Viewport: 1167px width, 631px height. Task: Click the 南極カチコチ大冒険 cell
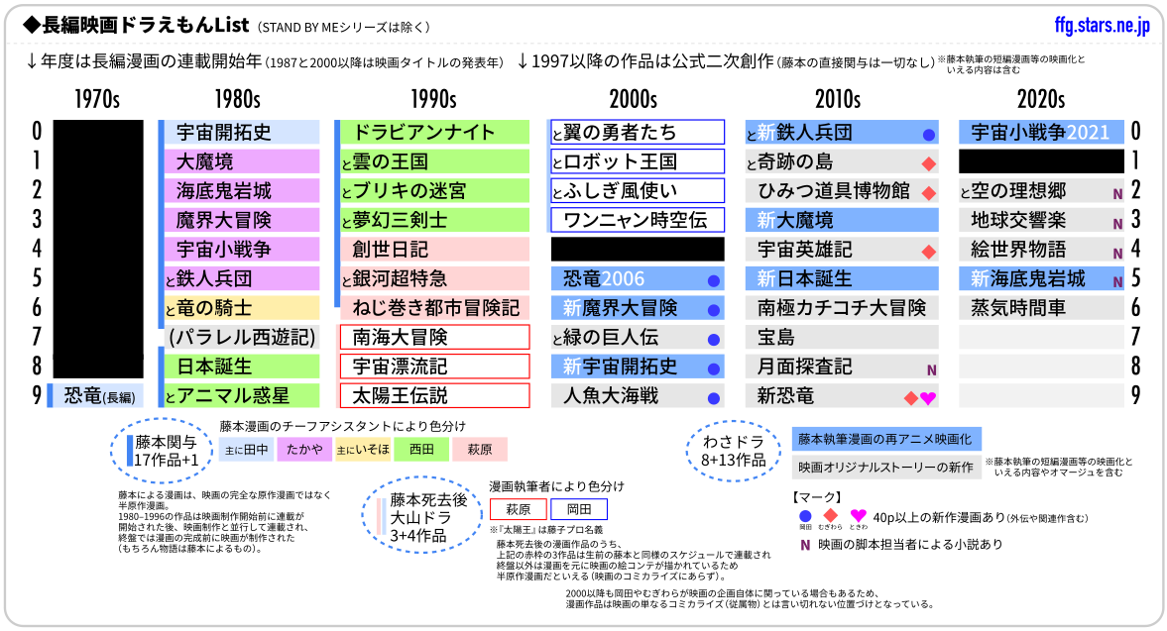842,308
